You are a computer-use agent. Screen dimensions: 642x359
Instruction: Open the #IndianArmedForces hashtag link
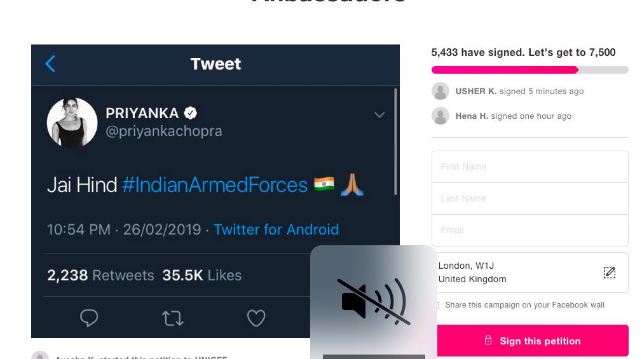215,185
